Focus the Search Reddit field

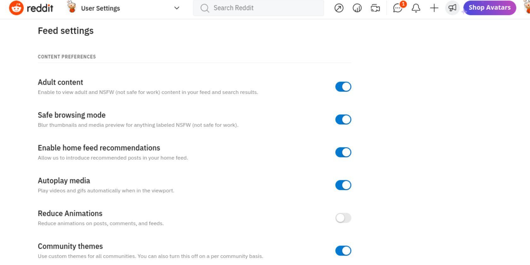click(259, 8)
